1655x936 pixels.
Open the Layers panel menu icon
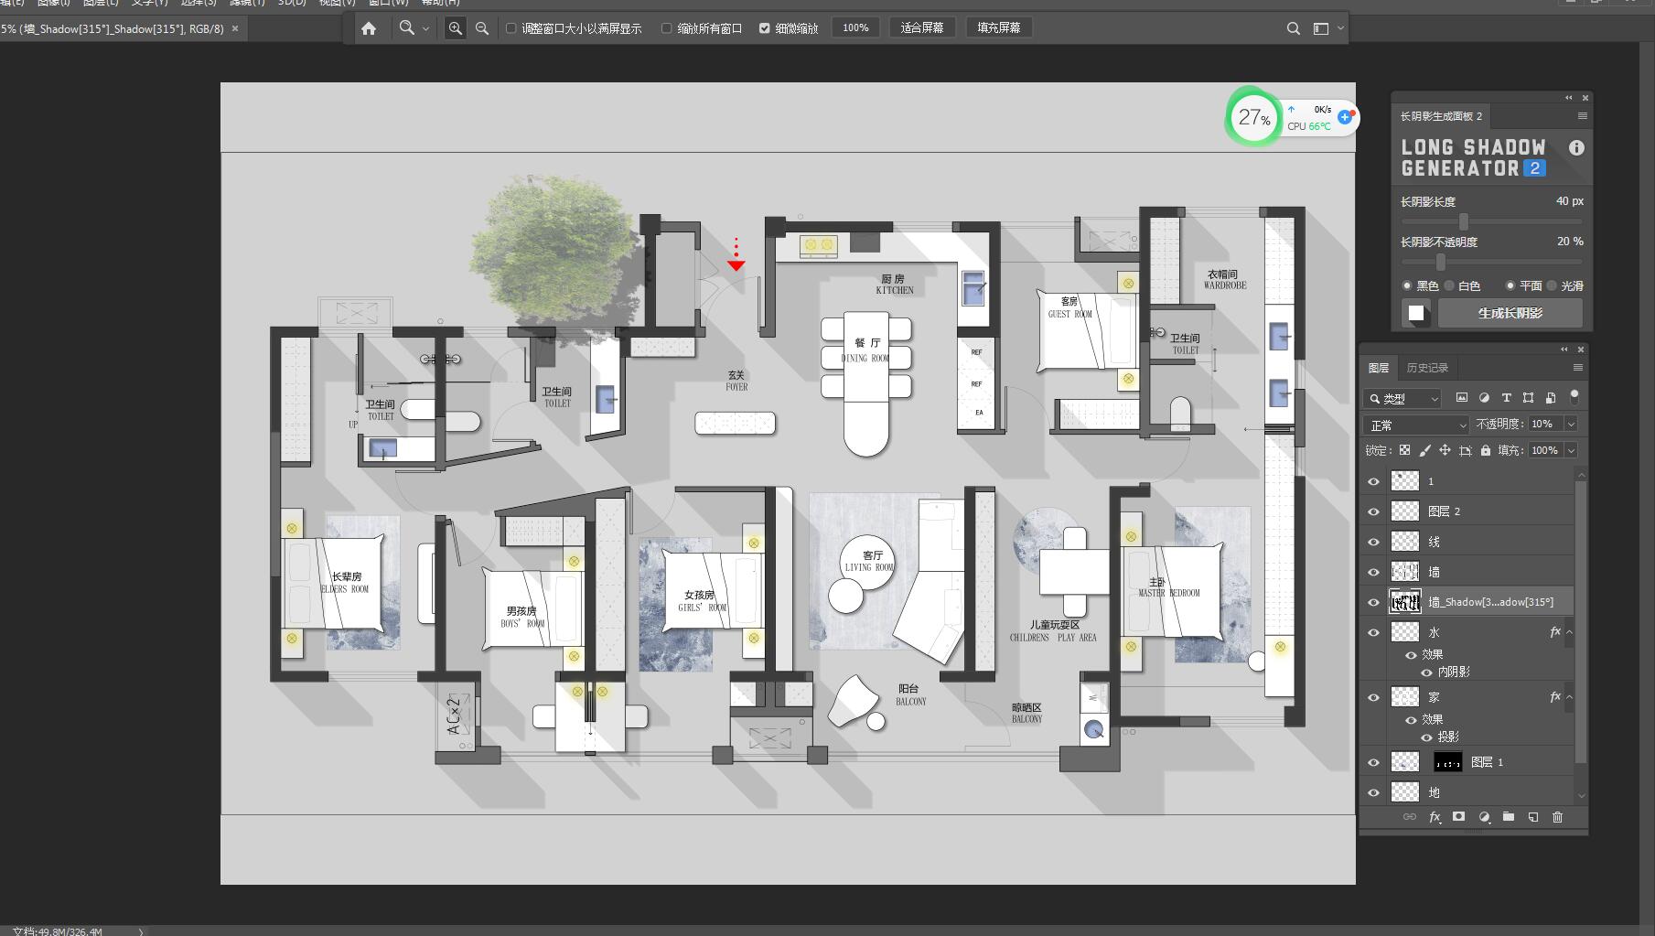tap(1578, 368)
